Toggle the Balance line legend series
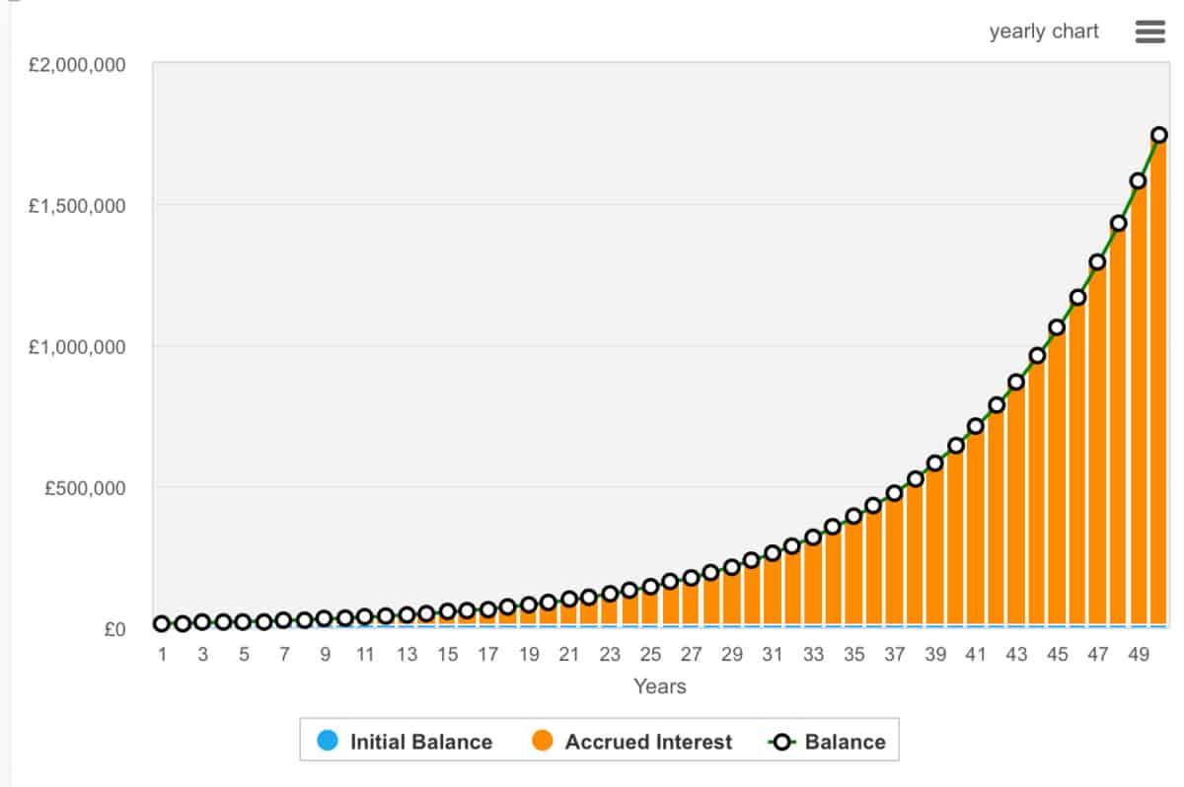Image resolution: width=1184 pixels, height=787 pixels. [x=845, y=742]
